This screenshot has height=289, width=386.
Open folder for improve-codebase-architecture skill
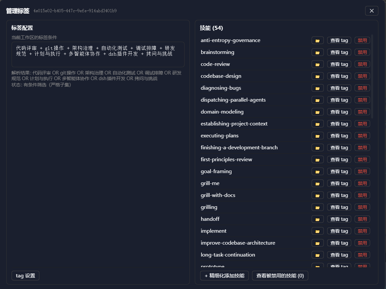[318, 243]
